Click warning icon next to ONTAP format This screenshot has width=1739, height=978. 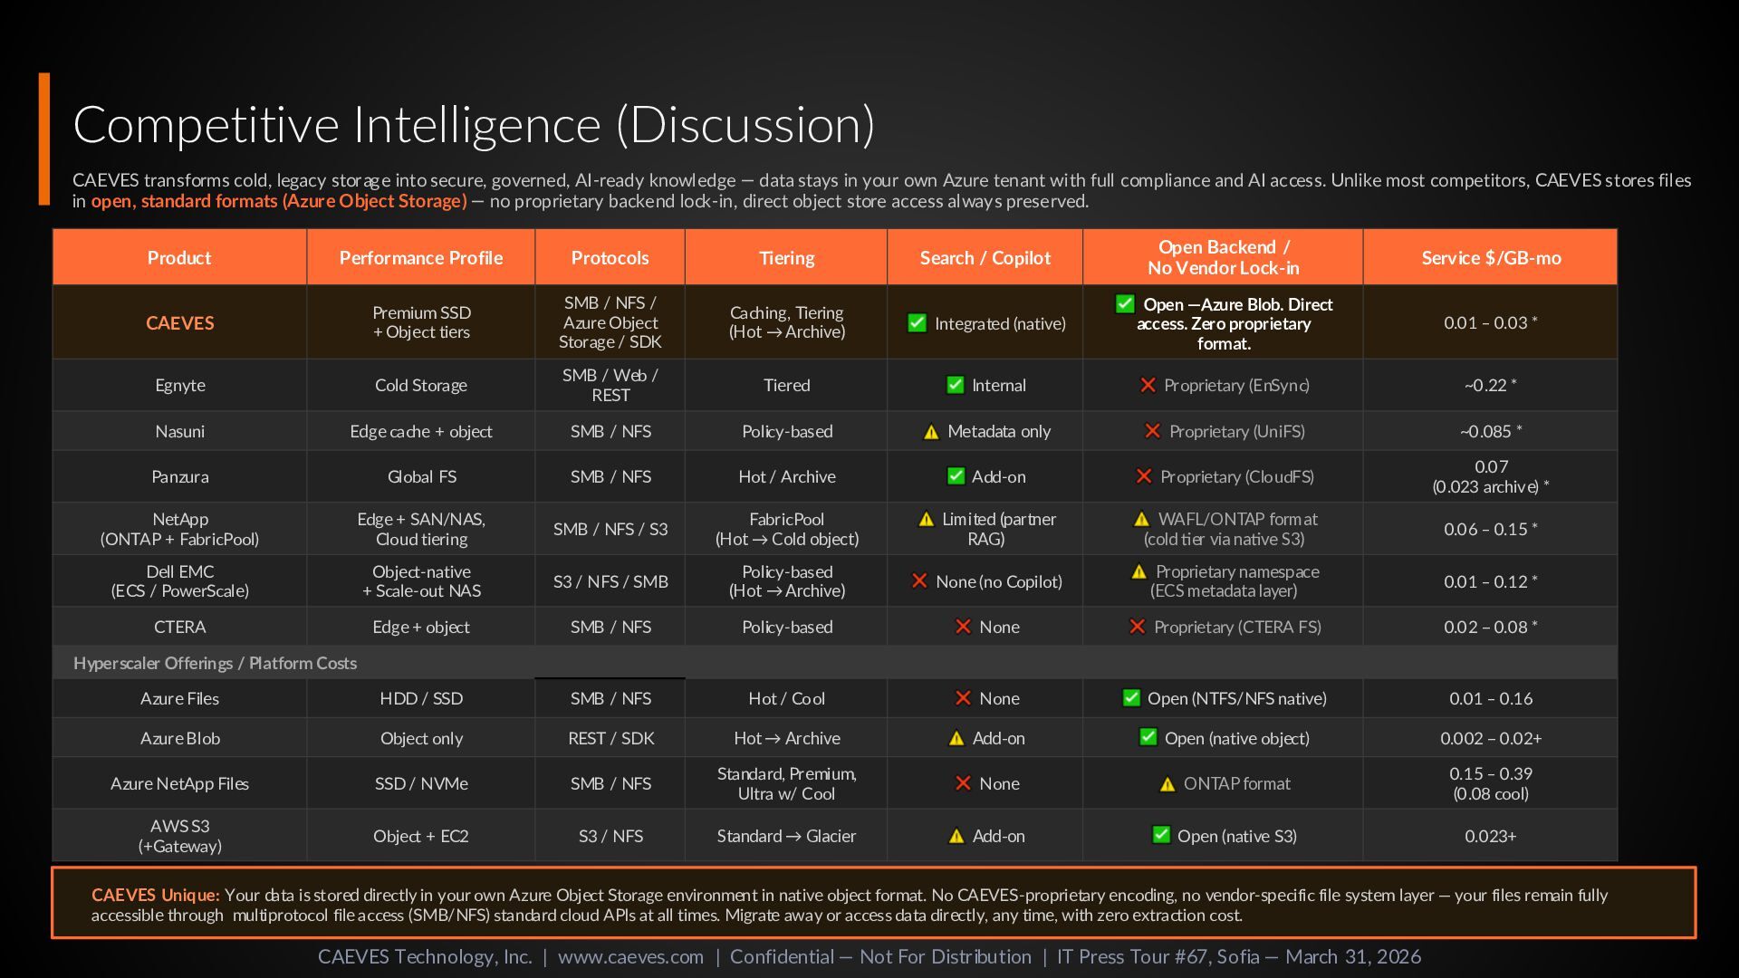pyautogui.click(x=1167, y=784)
